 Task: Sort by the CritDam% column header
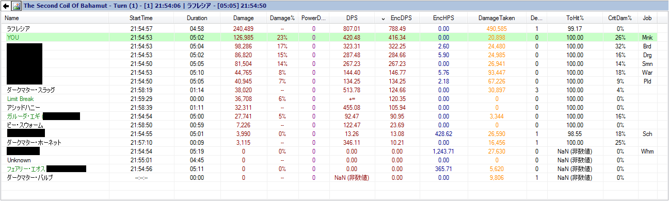point(620,19)
